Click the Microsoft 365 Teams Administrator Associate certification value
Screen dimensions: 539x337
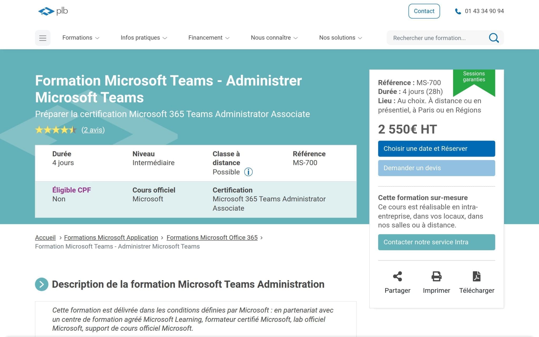tap(269, 204)
